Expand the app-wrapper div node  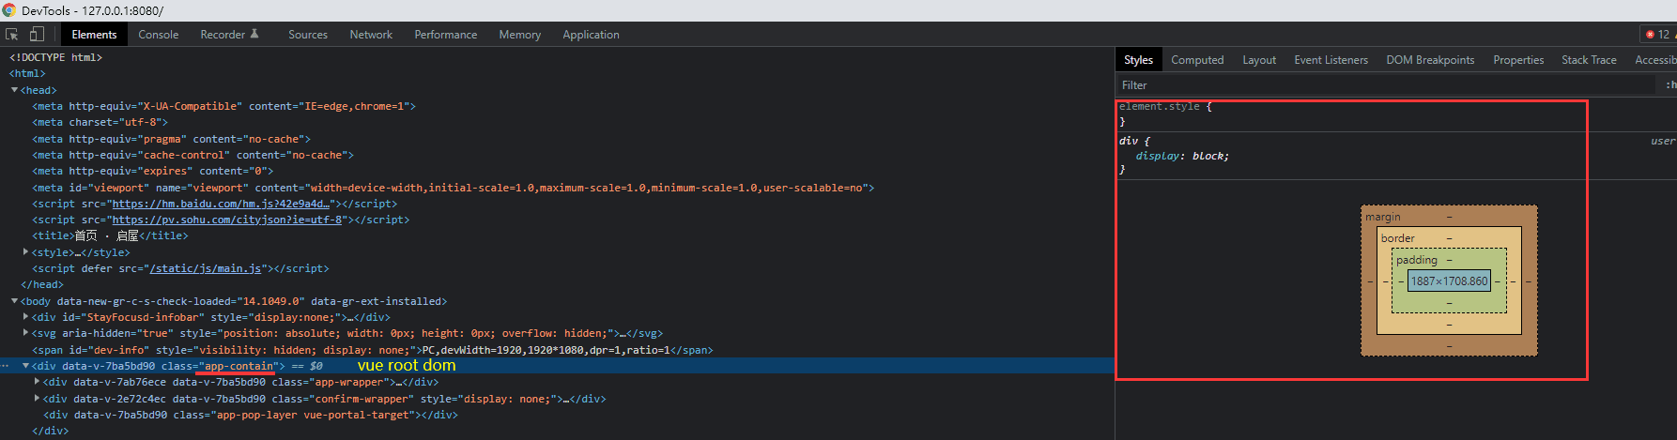(38, 382)
